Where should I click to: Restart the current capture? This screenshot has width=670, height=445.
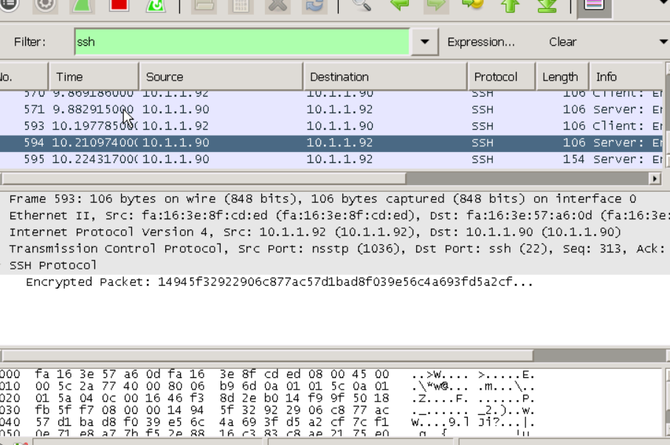[x=156, y=4]
